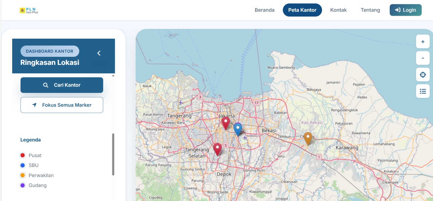Click the sidebar vertical scrollbar
Screen dimensions: 433x201
(x=113, y=154)
